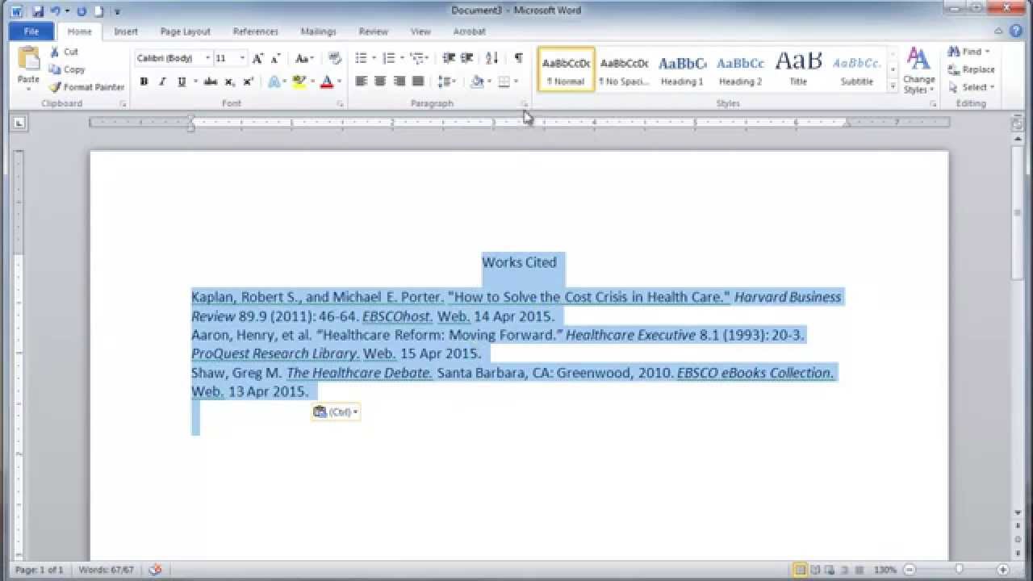Apply the No Spacing style
Image resolution: width=1033 pixels, height=581 pixels.
point(624,69)
